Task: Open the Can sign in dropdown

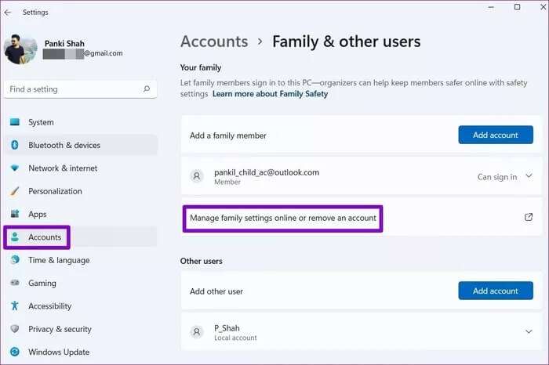Action: pyautogui.click(x=504, y=176)
